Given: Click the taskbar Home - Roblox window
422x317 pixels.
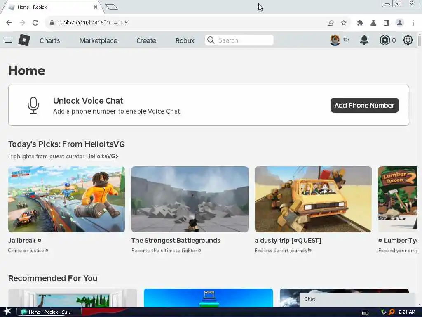Looking at the screenshot, I should [x=49, y=312].
